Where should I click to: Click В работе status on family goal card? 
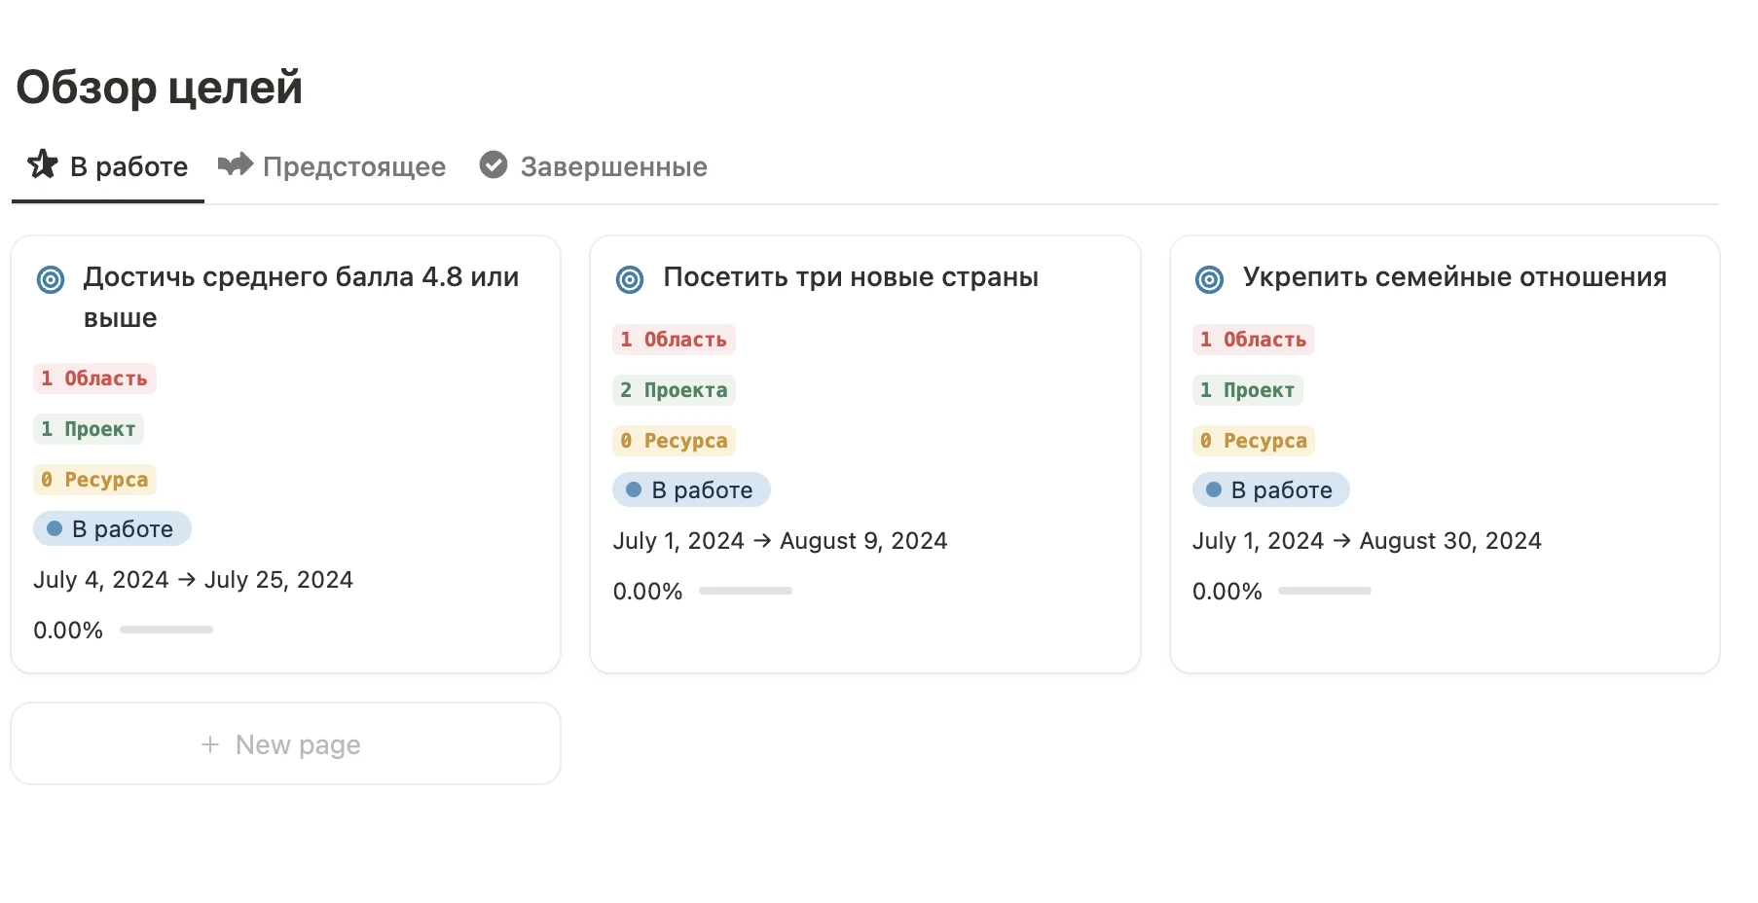click(1271, 489)
